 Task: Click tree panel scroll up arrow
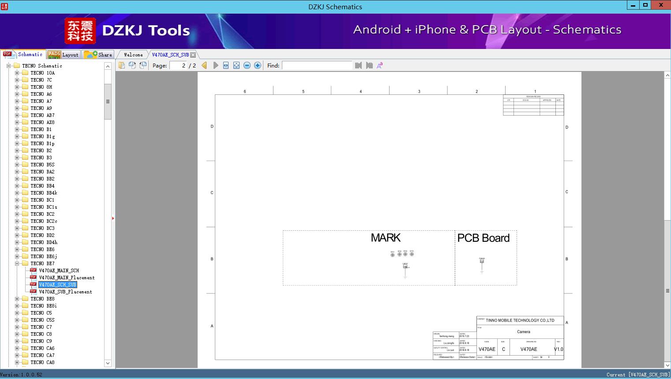pyautogui.click(x=108, y=66)
